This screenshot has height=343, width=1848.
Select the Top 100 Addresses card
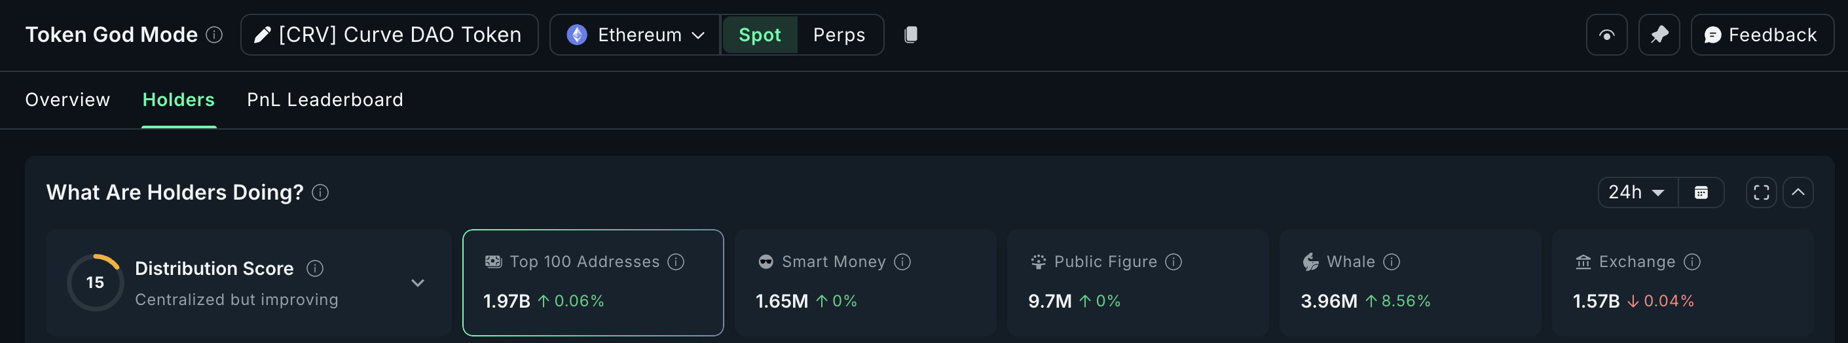point(593,283)
